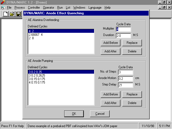Click the 5:11 PM time in status bar

pos(164,126)
